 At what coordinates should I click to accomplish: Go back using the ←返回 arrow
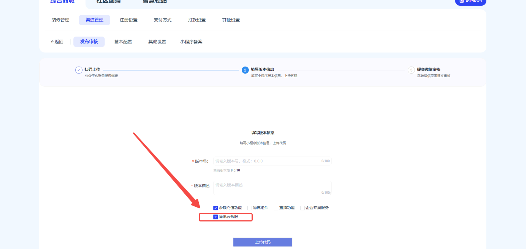[57, 42]
